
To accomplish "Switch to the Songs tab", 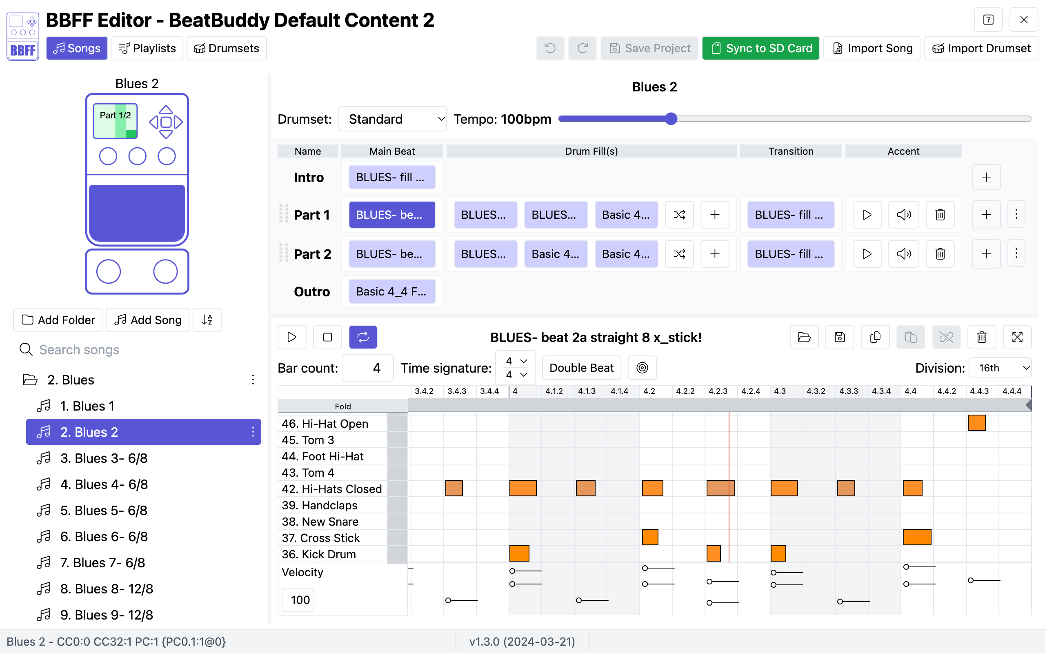I will tap(77, 48).
